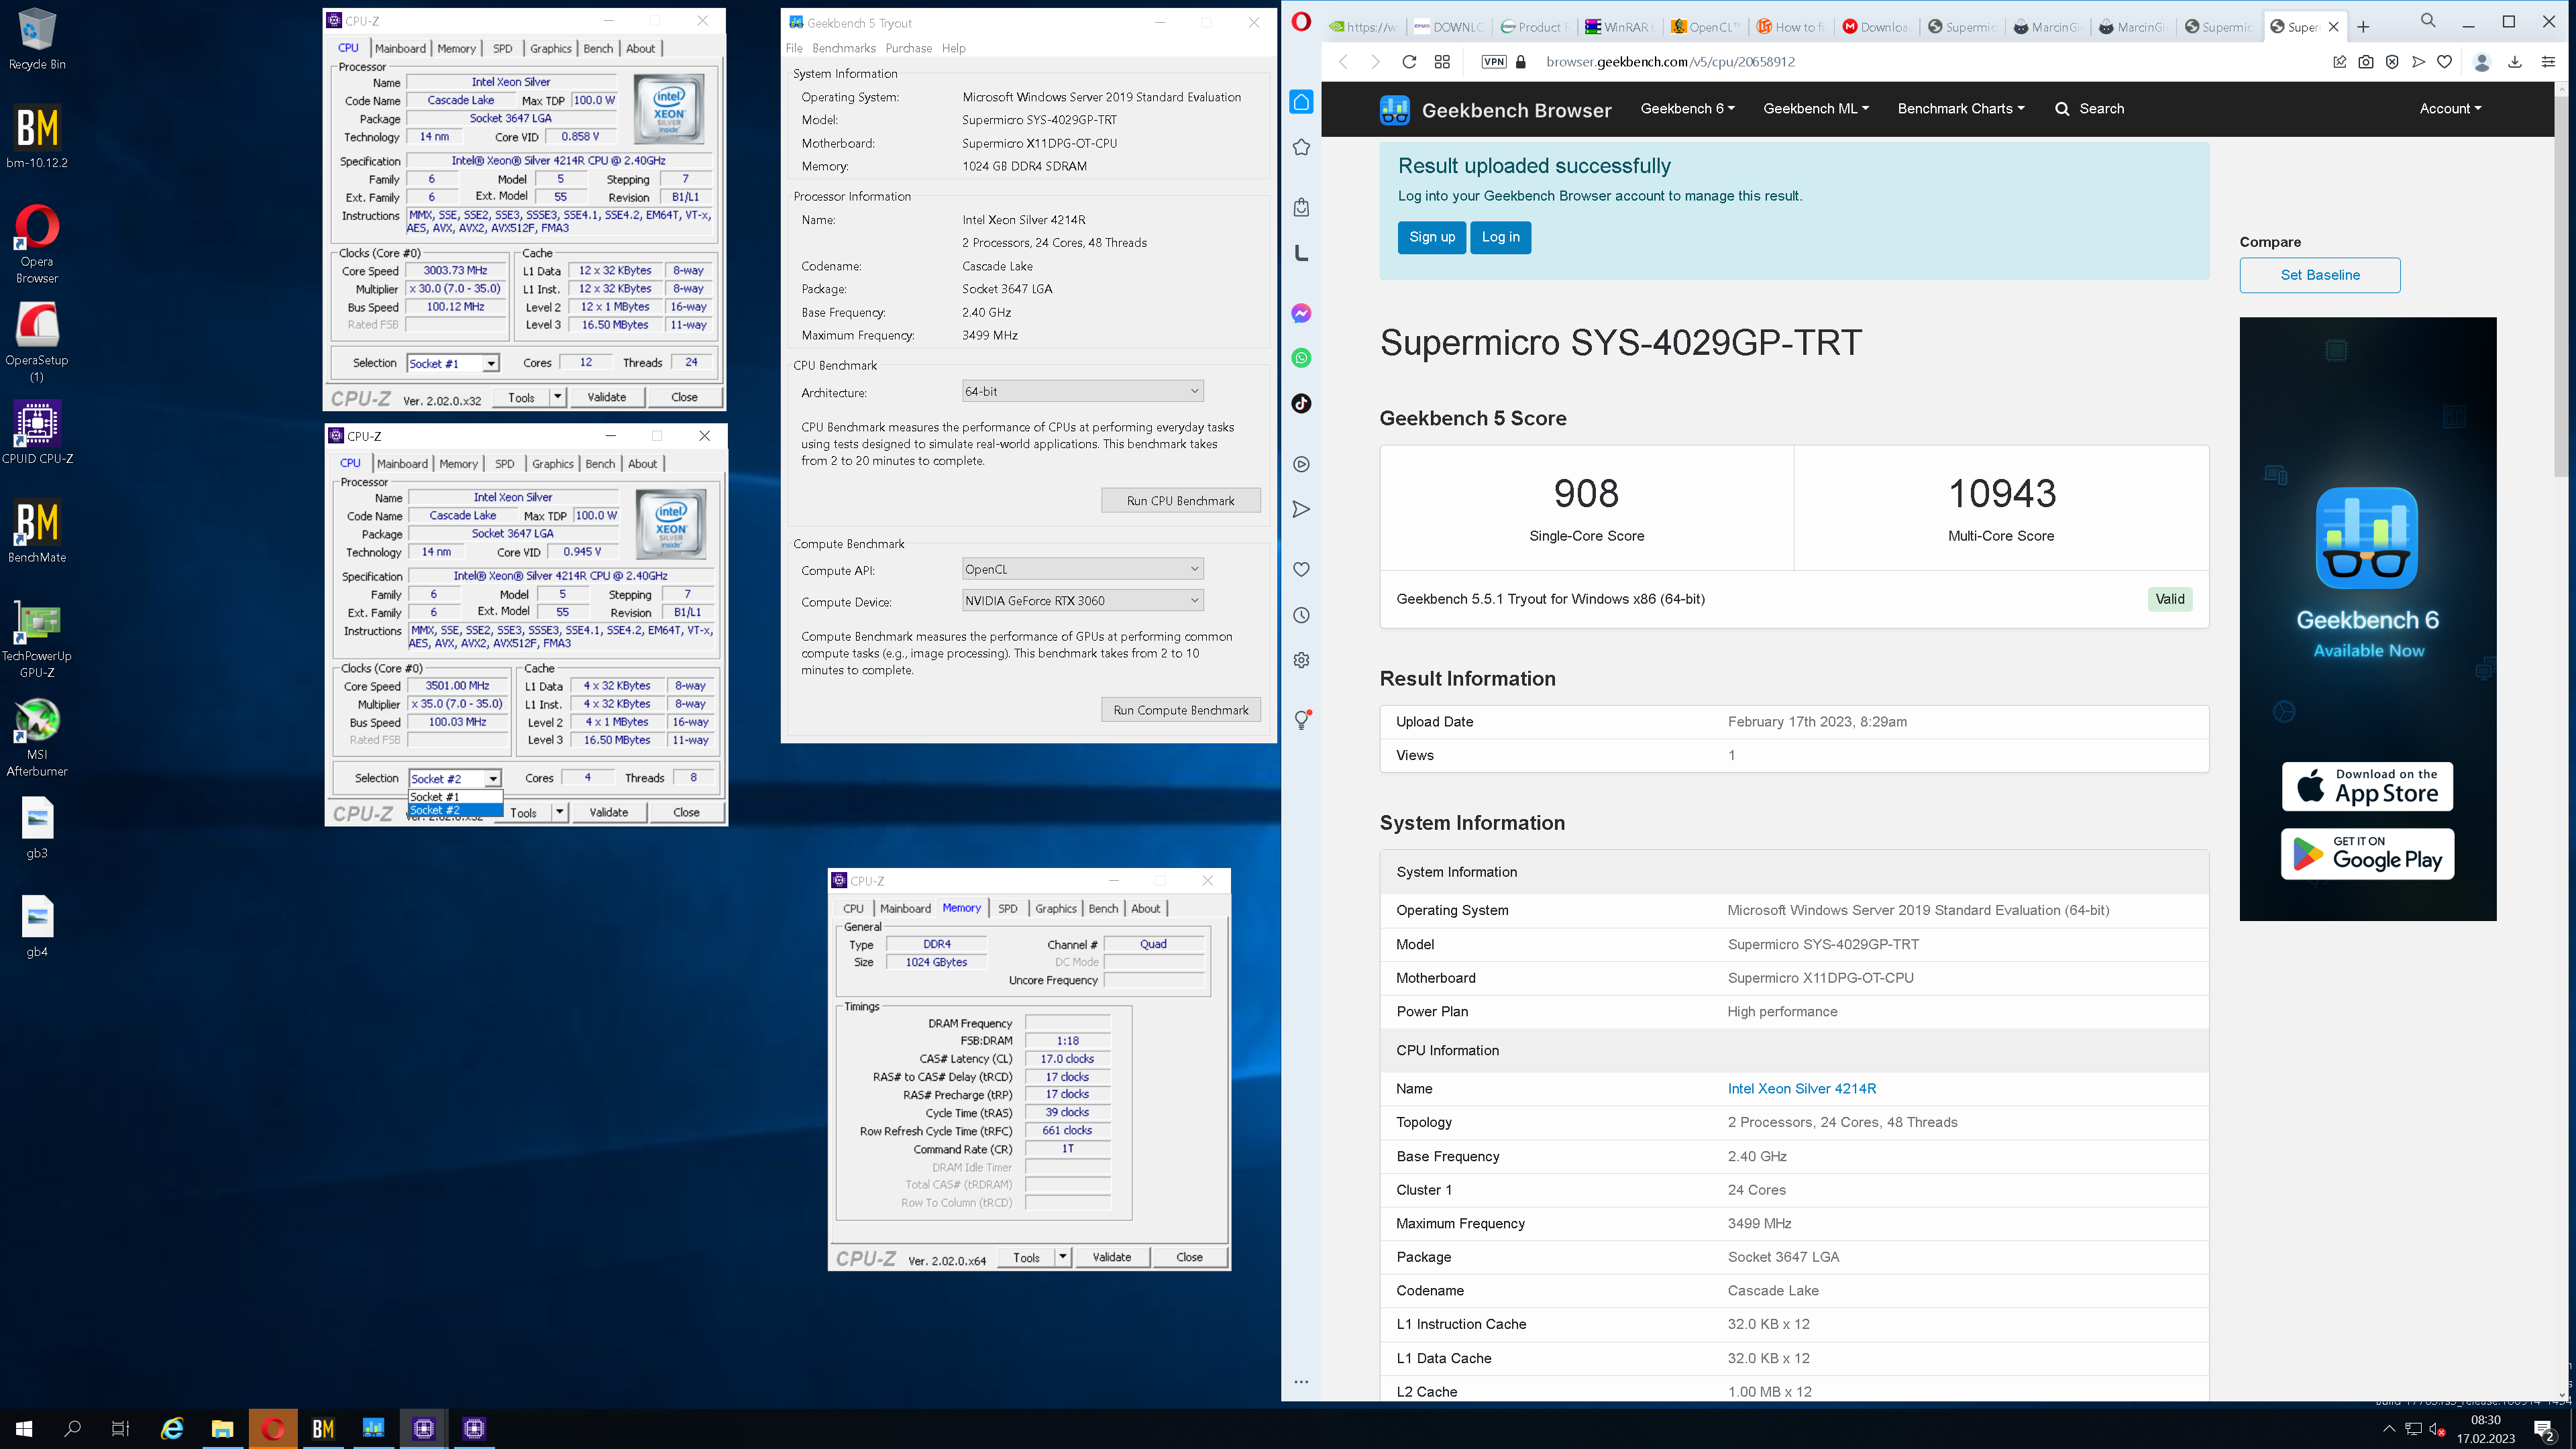This screenshot has width=2576, height=1449.
Task: Open the Intel Xeon Silver 4214R link
Action: pyautogui.click(x=1801, y=1088)
